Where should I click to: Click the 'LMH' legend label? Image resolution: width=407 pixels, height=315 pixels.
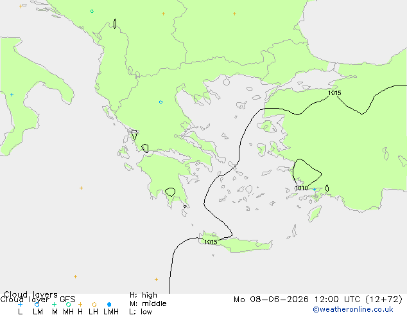111,312
